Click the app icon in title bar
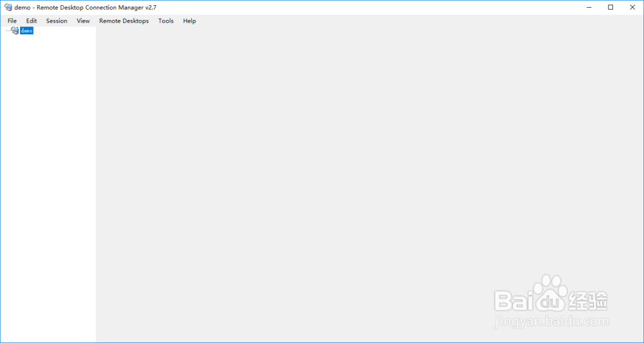The width and height of the screenshot is (644, 343). [8, 7]
